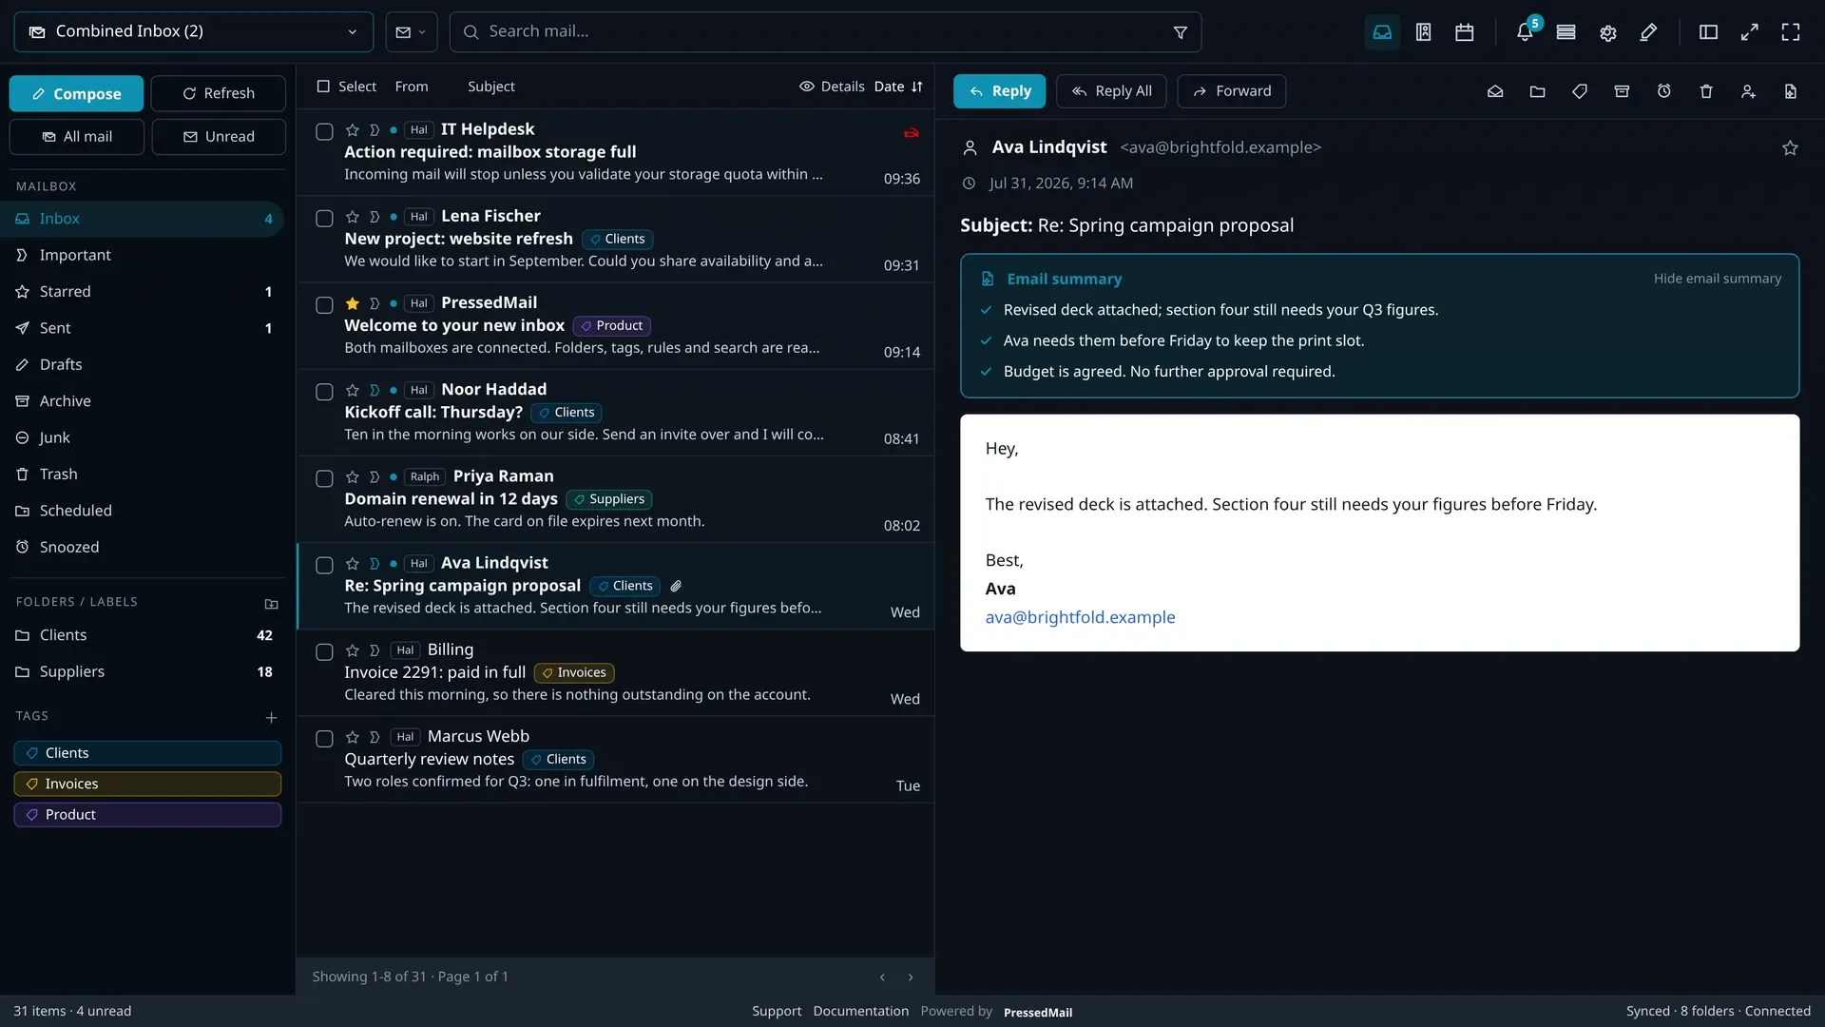Star the open Ava Lindqvist message in reading pane
The height and width of the screenshot is (1027, 1825).
pyautogui.click(x=1790, y=147)
